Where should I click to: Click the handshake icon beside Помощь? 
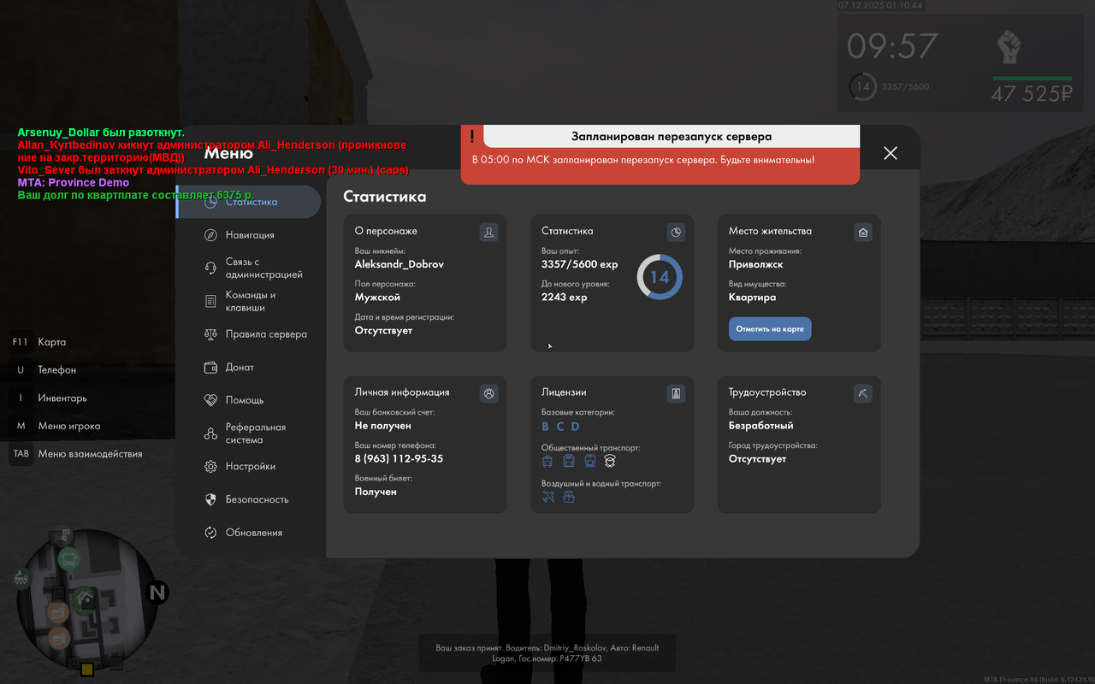tap(210, 400)
